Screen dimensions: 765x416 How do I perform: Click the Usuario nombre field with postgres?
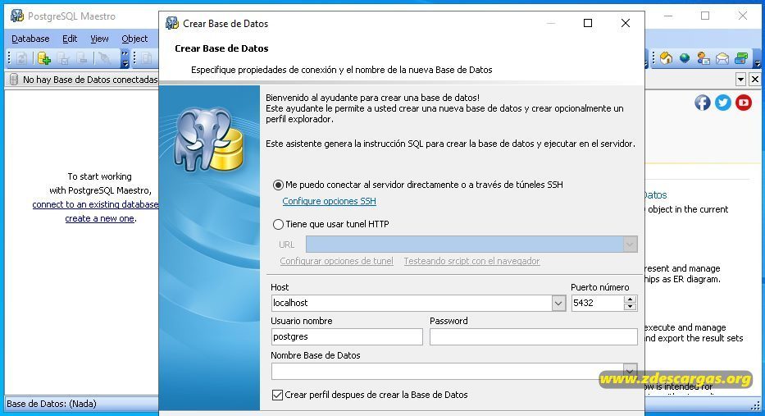tap(347, 337)
